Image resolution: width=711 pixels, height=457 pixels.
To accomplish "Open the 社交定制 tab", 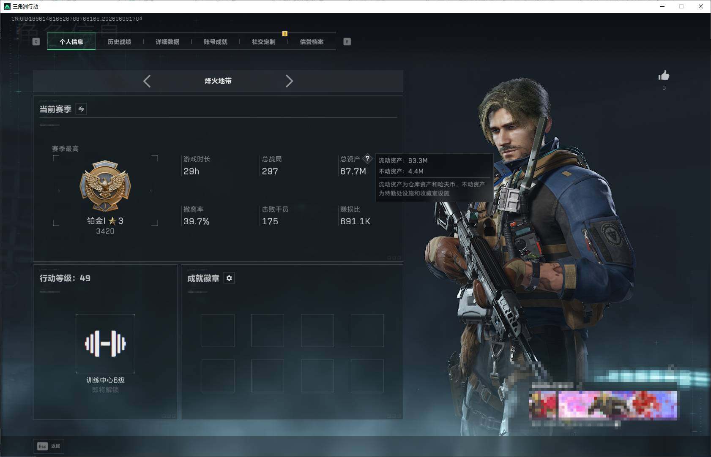I will [264, 41].
